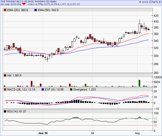Click the 300 price axis label
The image size is (162, 136).
(156, 56)
